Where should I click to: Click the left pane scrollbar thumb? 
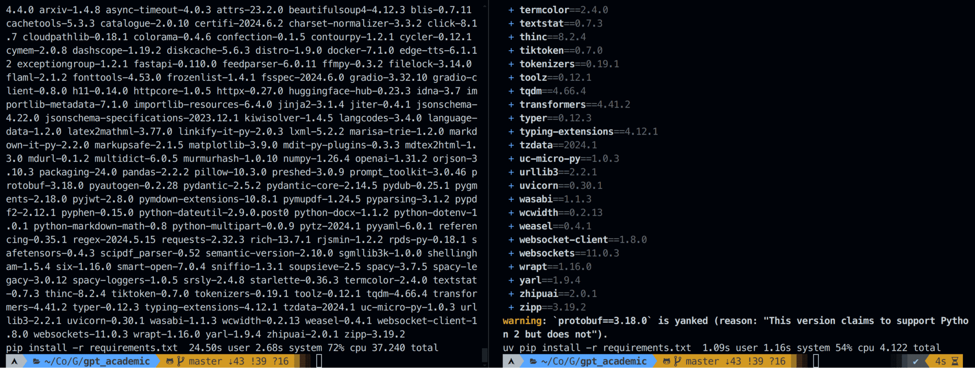(x=485, y=354)
